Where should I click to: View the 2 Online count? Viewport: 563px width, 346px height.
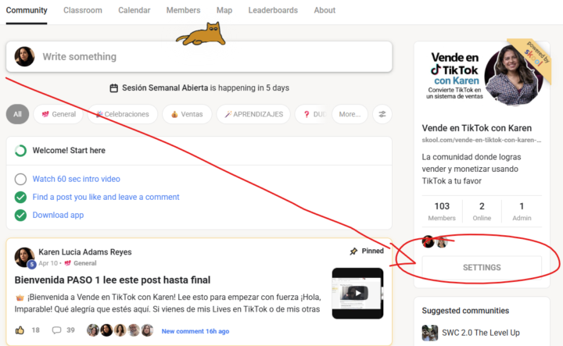482,211
